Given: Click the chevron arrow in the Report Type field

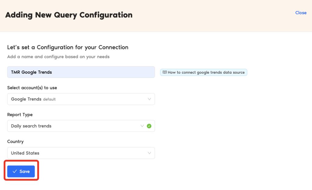Looking at the screenshot, I should pos(142,126).
